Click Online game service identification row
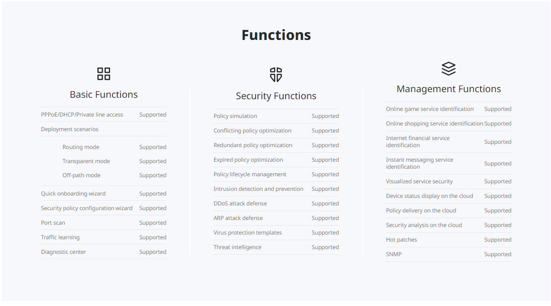 point(430,109)
